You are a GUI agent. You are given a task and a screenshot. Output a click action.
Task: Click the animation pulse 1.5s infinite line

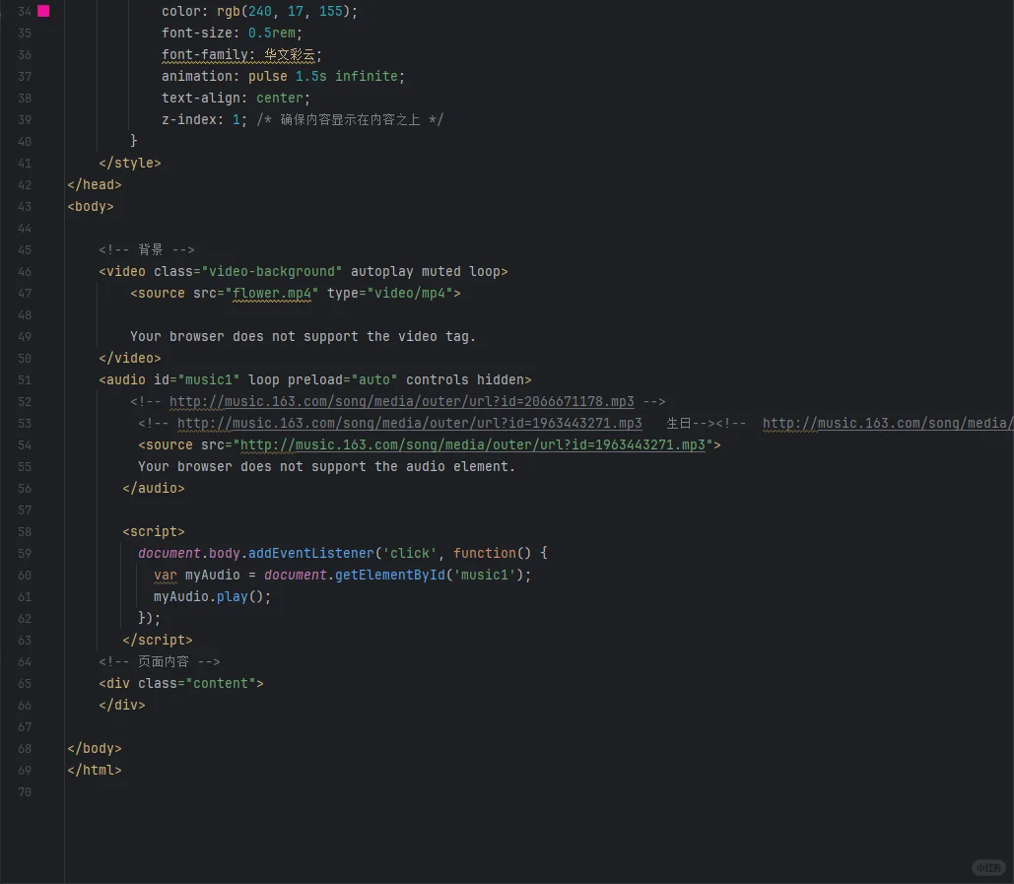[x=283, y=76]
